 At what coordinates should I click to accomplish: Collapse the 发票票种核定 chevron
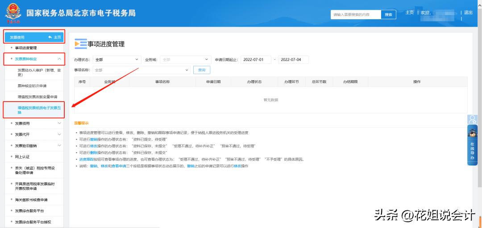(59, 59)
